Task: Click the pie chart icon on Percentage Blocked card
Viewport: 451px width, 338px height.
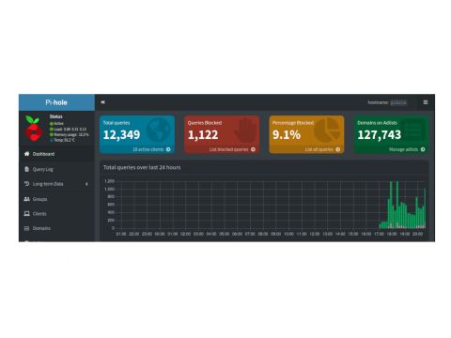Action: click(328, 130)
